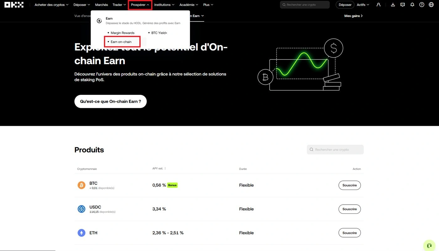
Task: Focus the top crypto search field
Action: pyautogui.click(x=305, y=5)
